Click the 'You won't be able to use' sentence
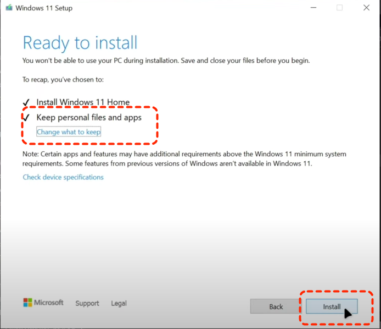381x329 pixels. point(166,61)
